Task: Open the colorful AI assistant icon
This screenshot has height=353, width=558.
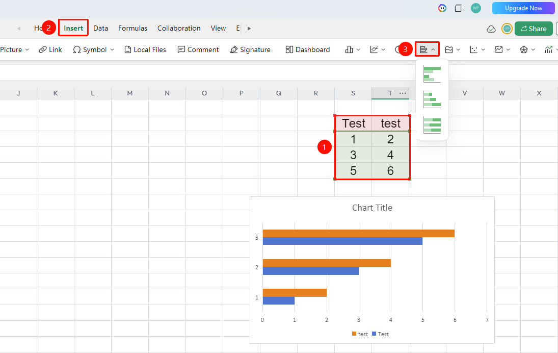Action: (x=442, y=8)
